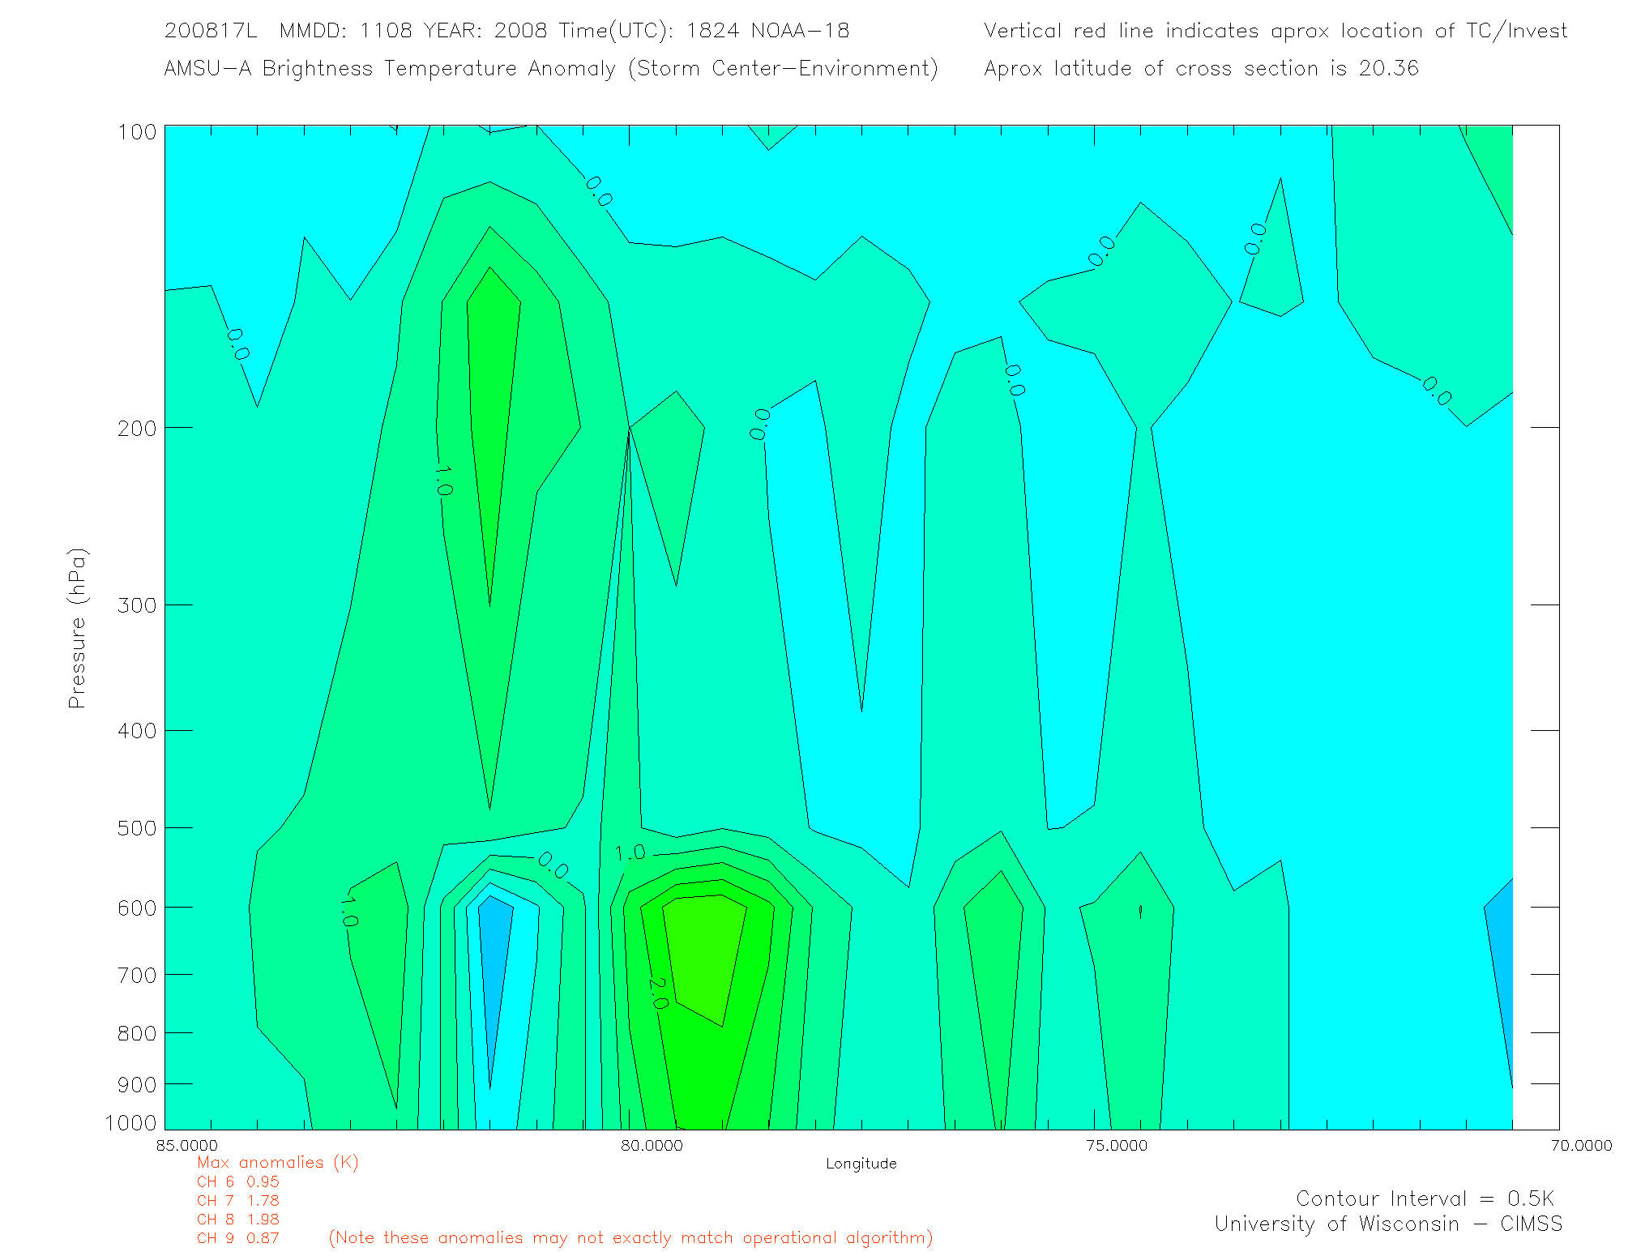
Task: Click the 500 pressure axis label
Action: tap(137, 828)
